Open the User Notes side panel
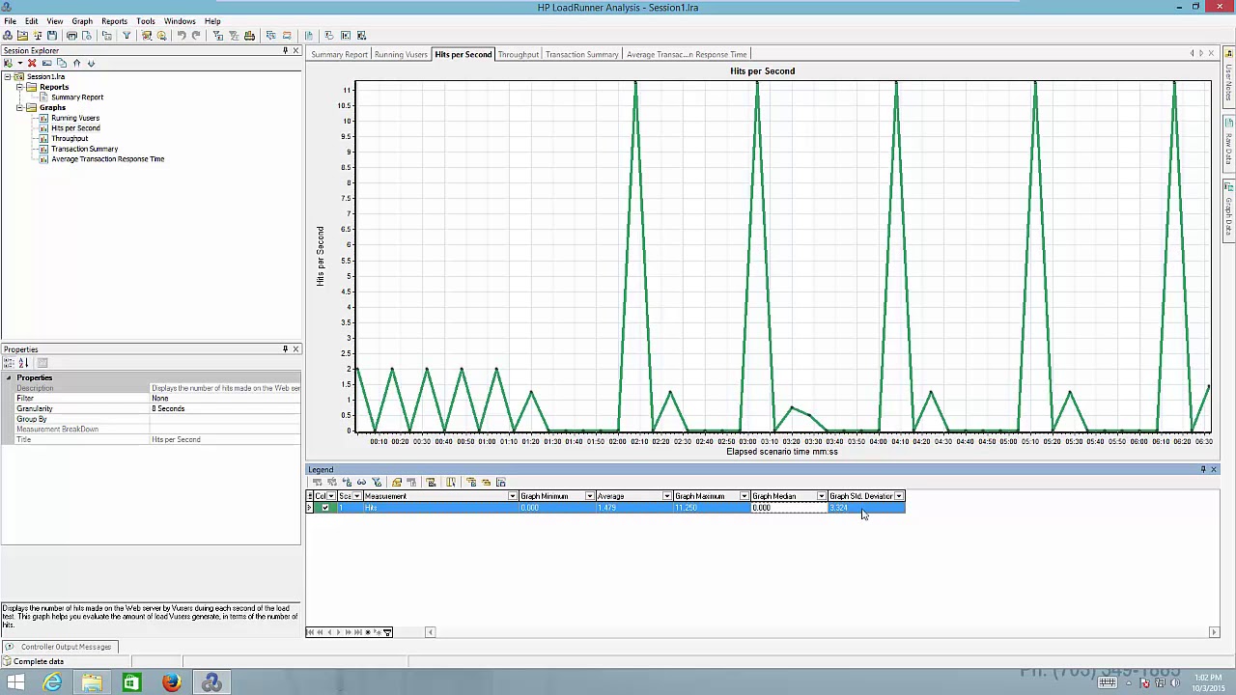Screen dimensions: 1236x695 pos(1229,76)
